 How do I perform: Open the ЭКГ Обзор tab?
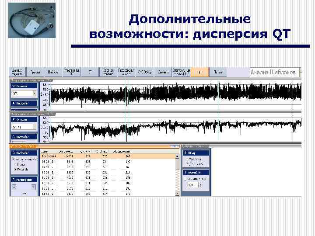145,72
